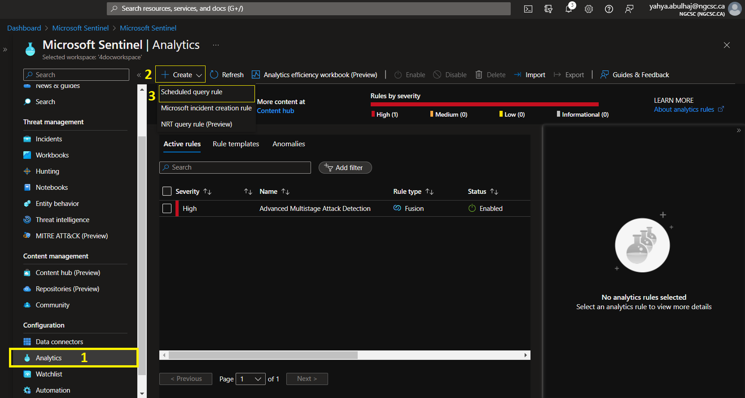Close the Analytics blade with X

(x=727, y=45)
